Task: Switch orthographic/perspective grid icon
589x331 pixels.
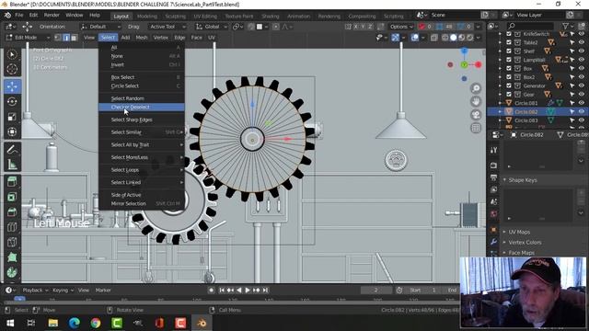Action: tap(476, 128)
